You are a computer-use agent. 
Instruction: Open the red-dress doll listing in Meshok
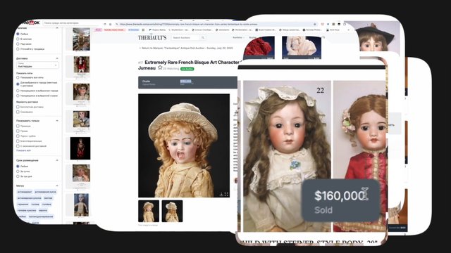tap(82, 64)
